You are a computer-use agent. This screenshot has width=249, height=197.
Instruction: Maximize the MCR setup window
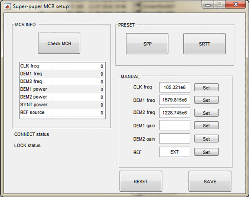pyautogui.click(x=219, y=5)
